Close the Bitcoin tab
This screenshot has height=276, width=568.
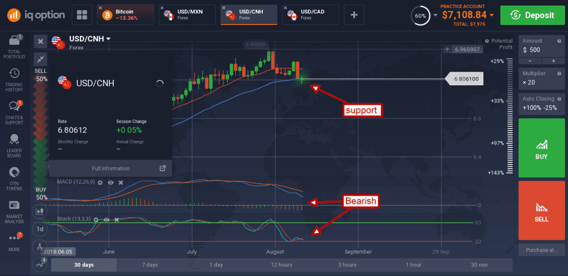[100, 8]
